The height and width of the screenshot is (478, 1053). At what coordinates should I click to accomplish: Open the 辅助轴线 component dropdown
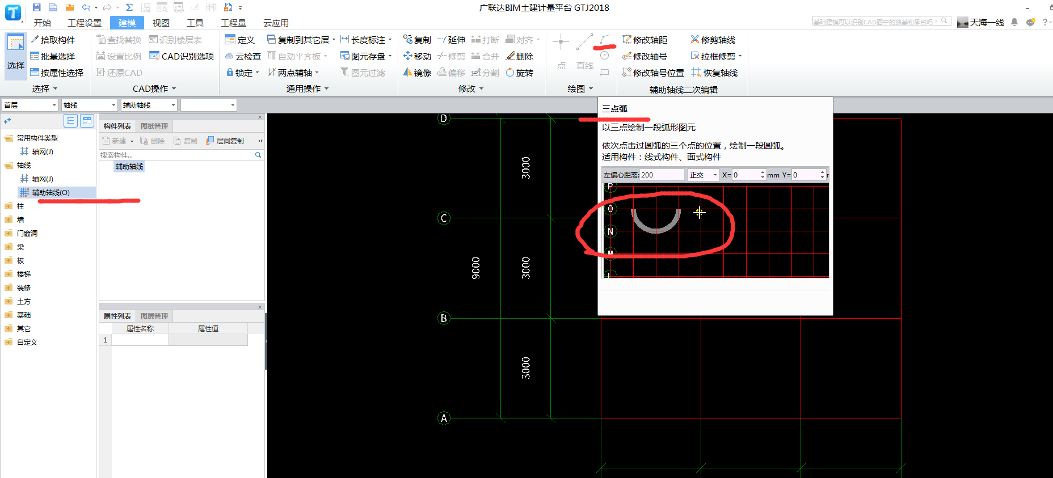coord(149,105)
